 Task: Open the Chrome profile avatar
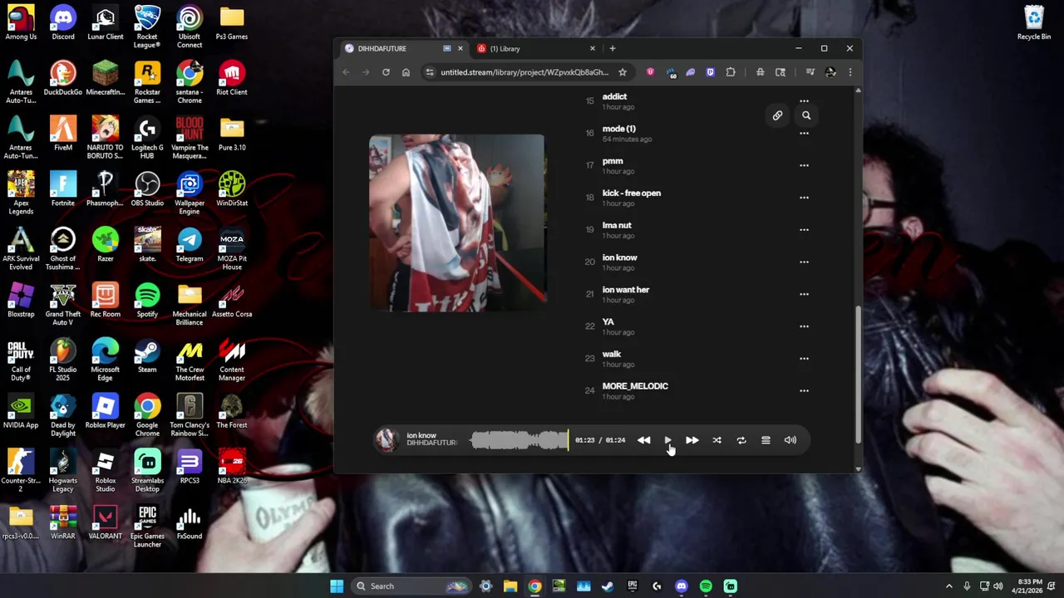(830, 72)
